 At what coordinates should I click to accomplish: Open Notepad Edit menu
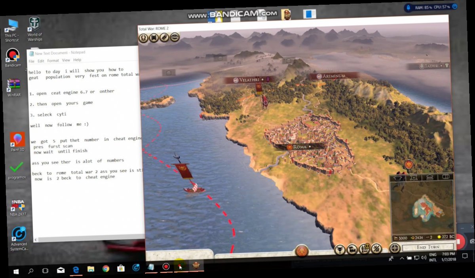(41, 61)
